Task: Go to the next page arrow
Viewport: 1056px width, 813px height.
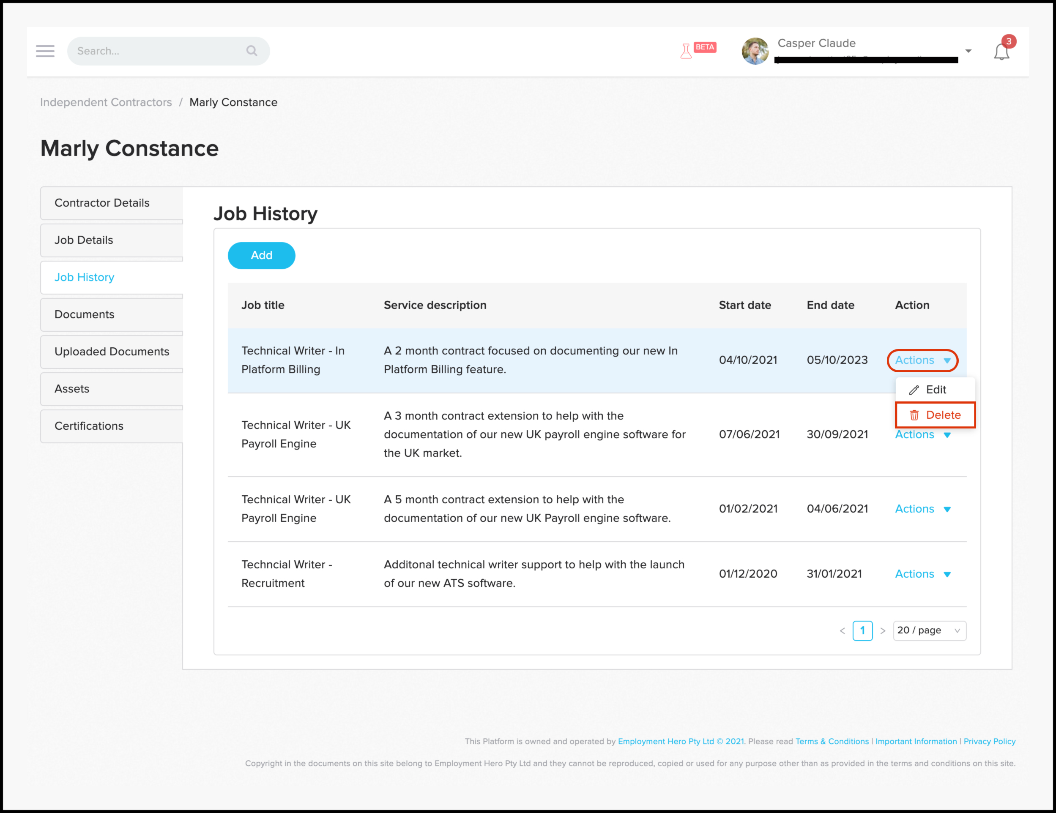Action: pyautogui.click(x=882, y=631)
